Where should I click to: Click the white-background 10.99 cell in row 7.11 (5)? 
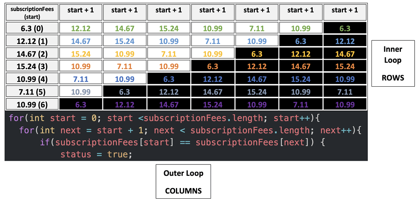tap(80, 91)
